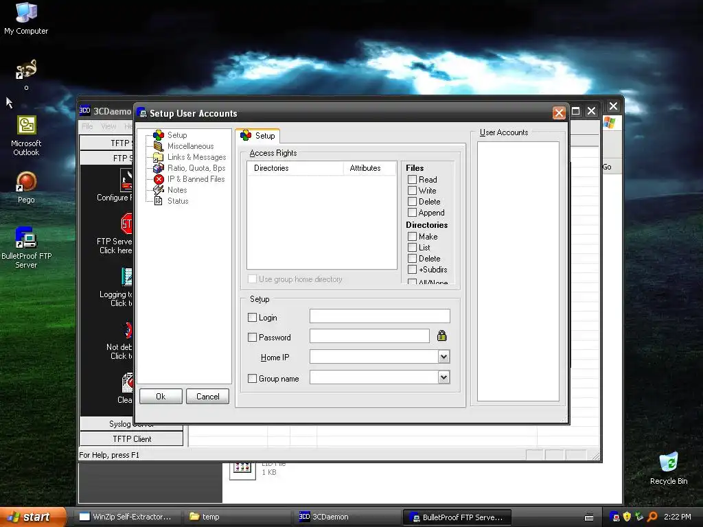Toggle Use group home directory checkbox
Image resolution: width=703 pixels, height=527 pixels.
[252, 279]
